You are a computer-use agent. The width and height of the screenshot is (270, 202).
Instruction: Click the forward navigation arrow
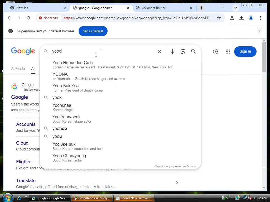pyautogui.click(x=19, y=18)
